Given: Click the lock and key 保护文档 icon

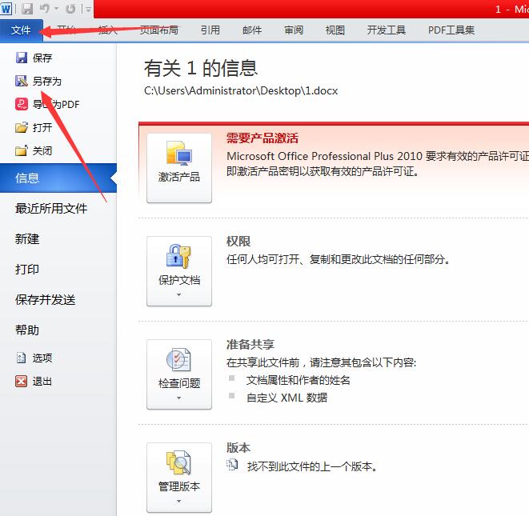Looking at the screenshot, I should point(178,256).
